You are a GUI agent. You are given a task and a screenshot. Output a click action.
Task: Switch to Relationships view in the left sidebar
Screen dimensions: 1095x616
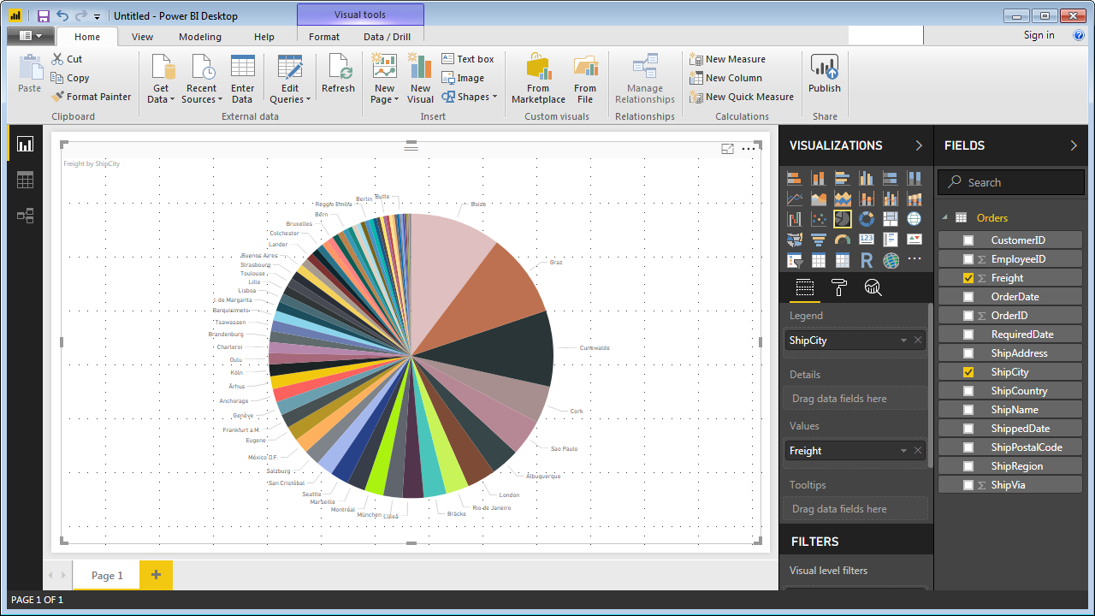point(25,215)
